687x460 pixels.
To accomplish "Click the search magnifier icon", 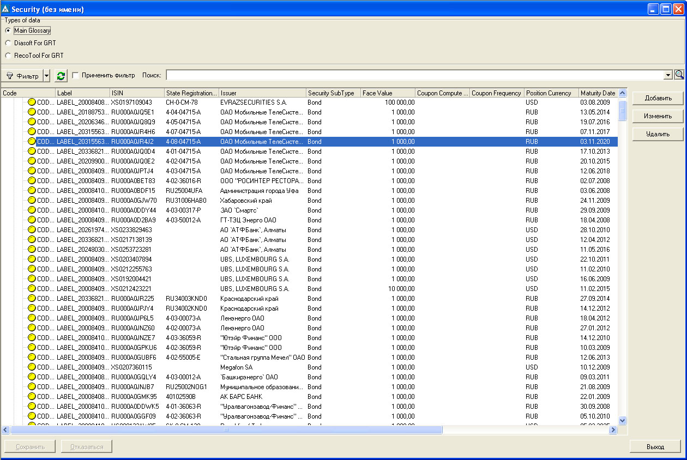I will pyautogui.click(x=679, y=75).
